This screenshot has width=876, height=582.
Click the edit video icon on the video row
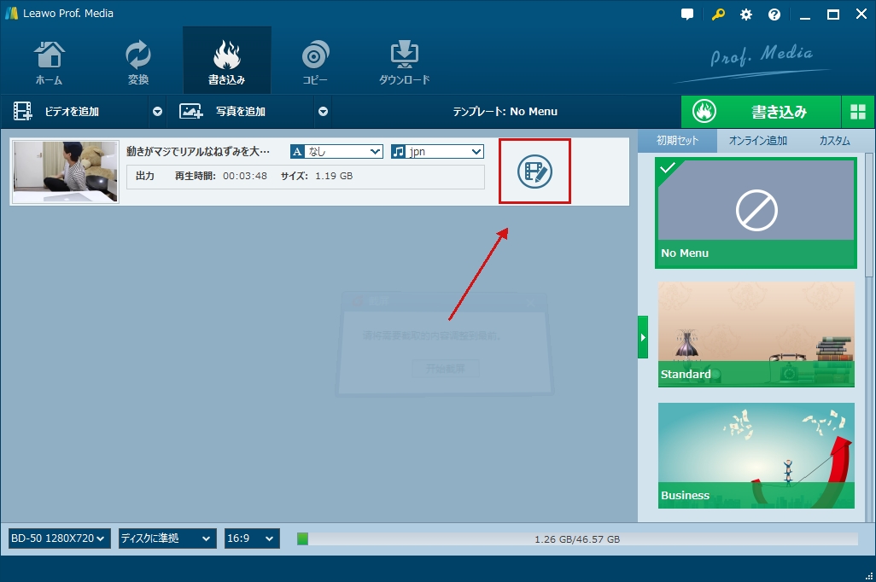pos(534,172)
